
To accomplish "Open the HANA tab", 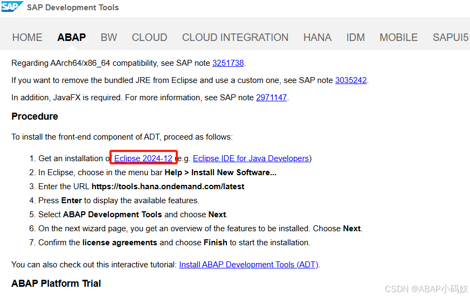I will (317, 38).
